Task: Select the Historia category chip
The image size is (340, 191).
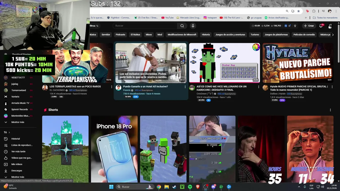Action: (206, 34)
